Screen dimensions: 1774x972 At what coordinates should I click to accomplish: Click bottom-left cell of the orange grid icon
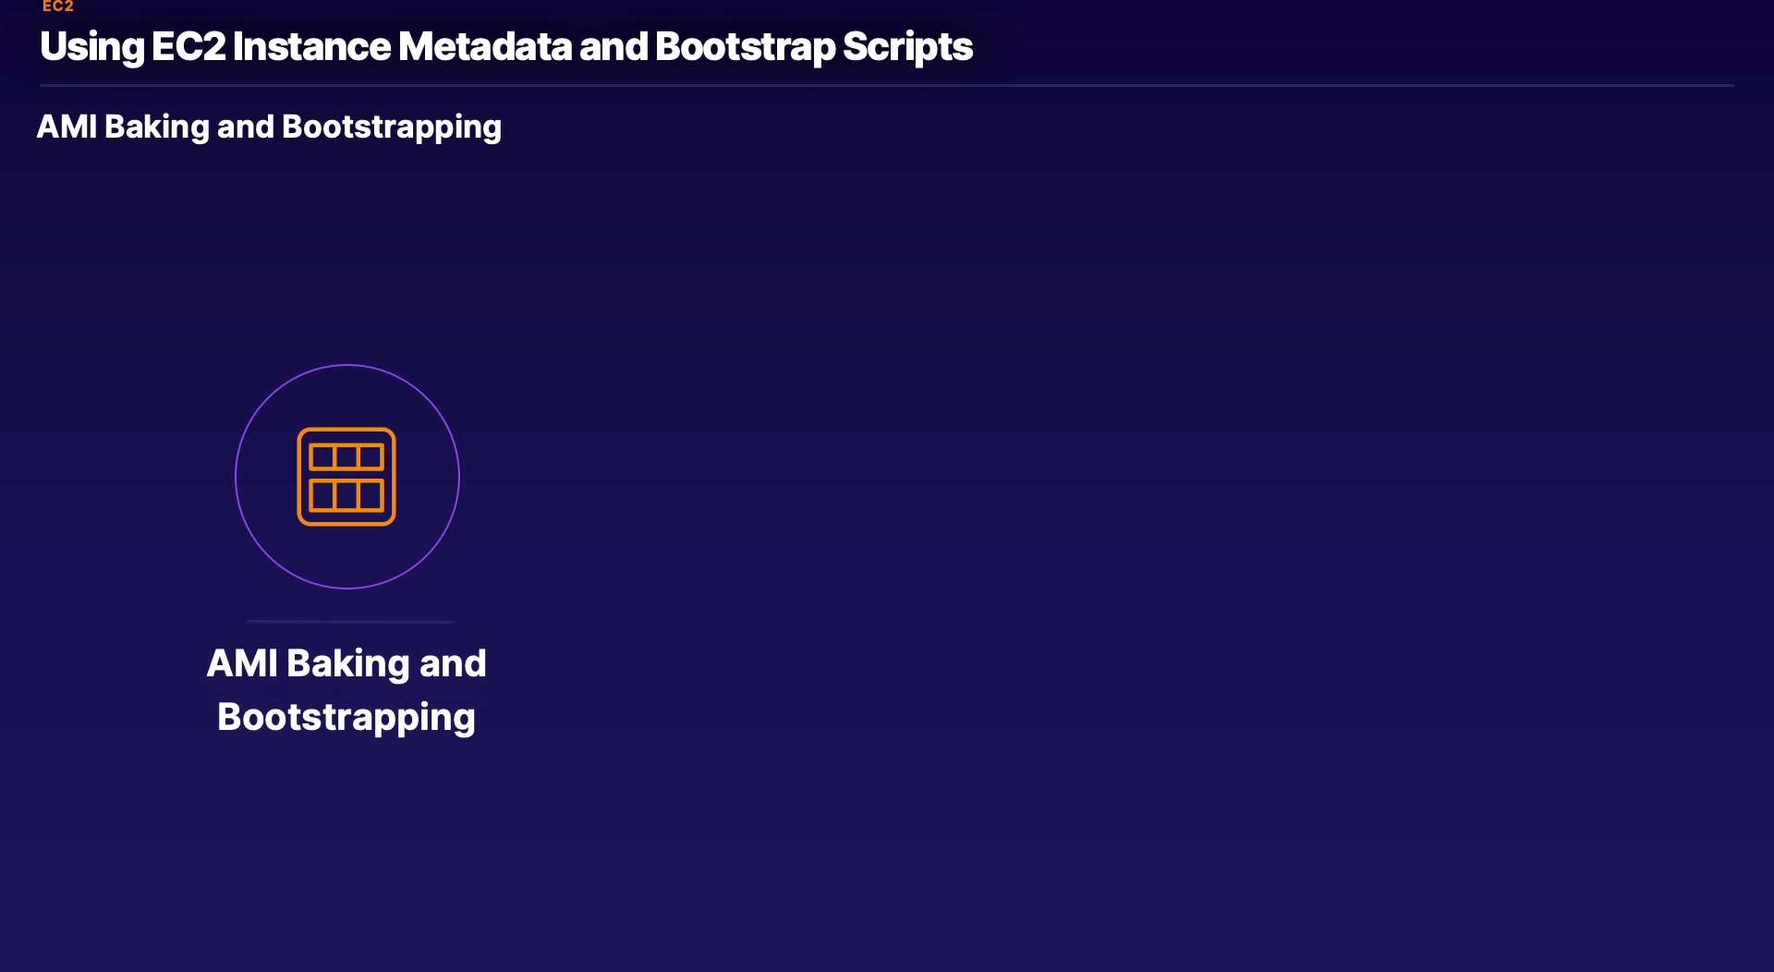click(x=322, y=496)
